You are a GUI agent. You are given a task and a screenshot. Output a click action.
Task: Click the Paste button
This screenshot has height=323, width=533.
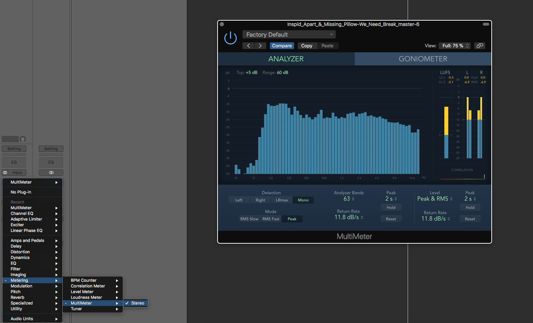pos(327,46)
